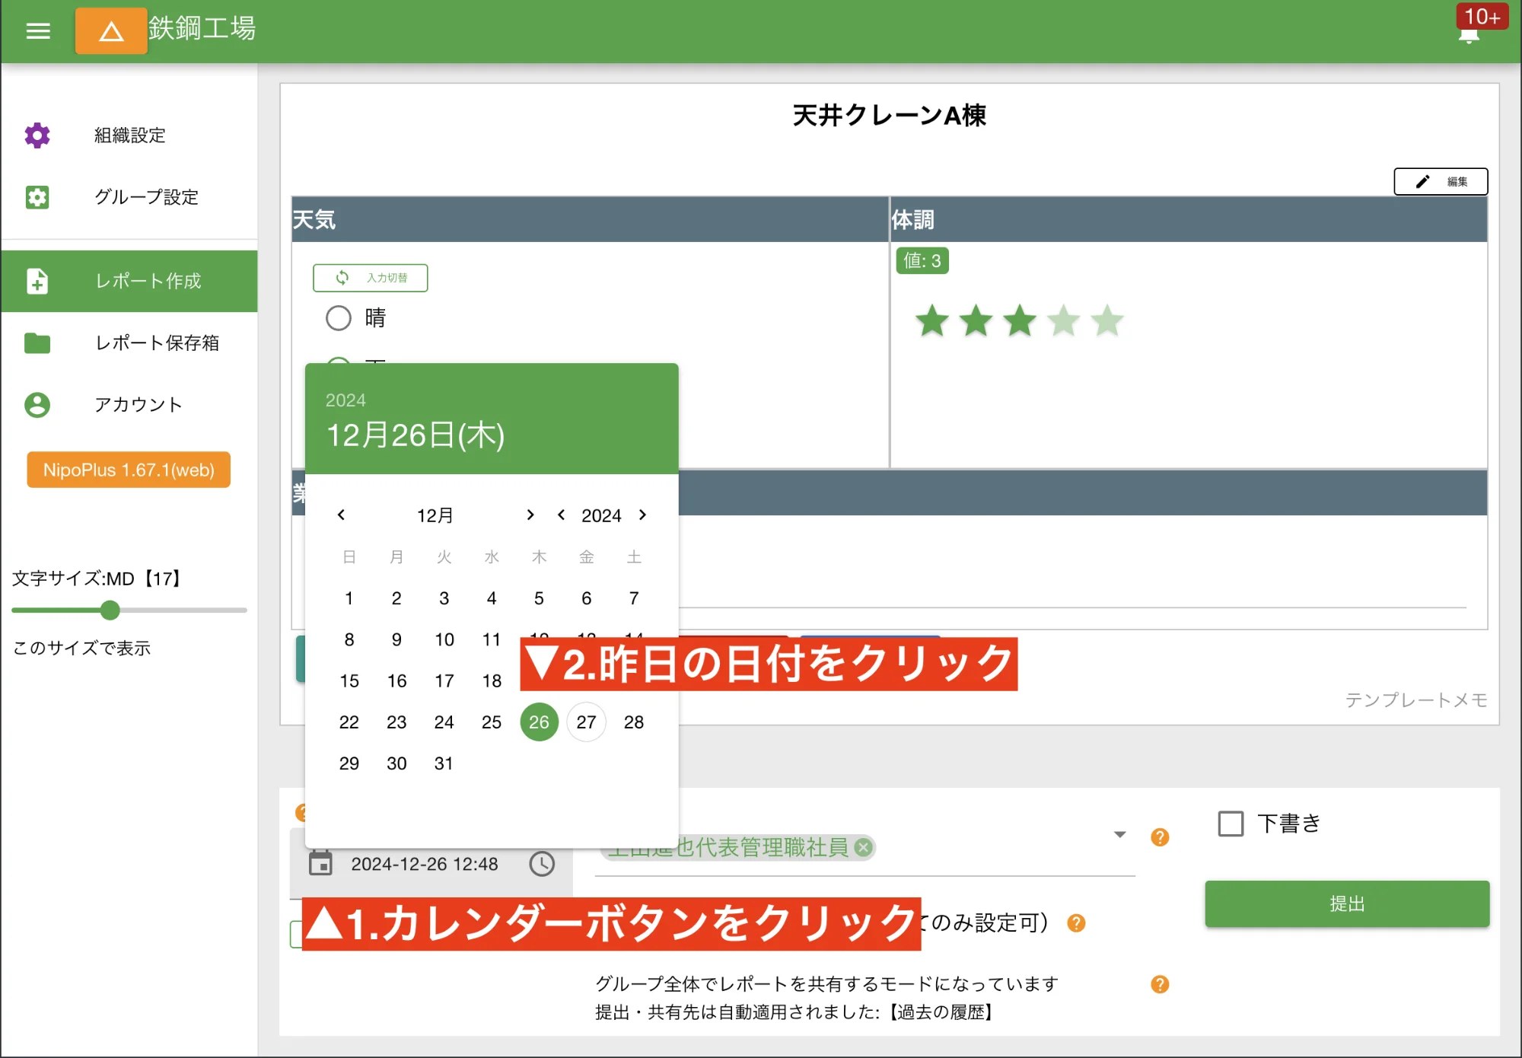Enable the 下書き draft checkbox
Screen dimensions: 1522x1058
coord(1230,823)
